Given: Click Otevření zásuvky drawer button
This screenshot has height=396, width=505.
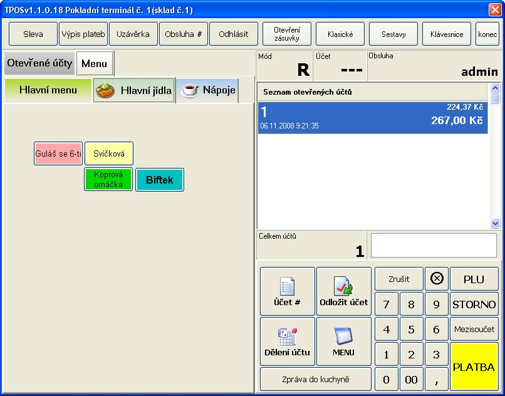Looking at the screenshot, I should click(x=286, y=34).
